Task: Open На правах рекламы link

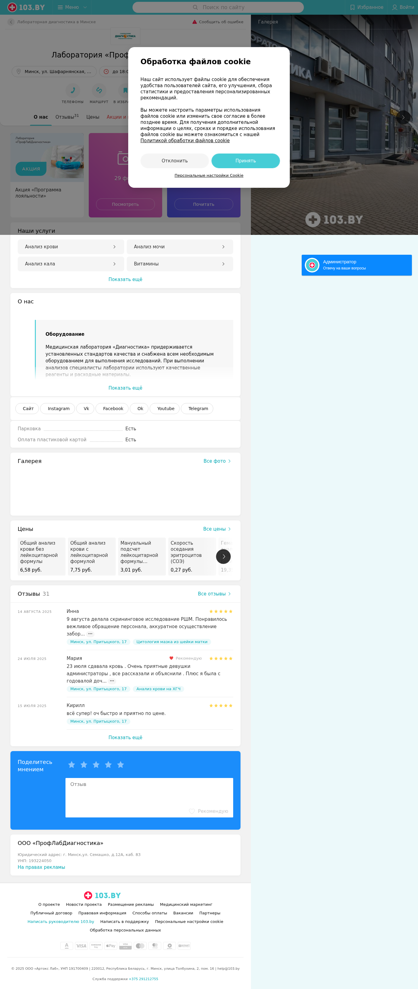Action: (42, 867)
